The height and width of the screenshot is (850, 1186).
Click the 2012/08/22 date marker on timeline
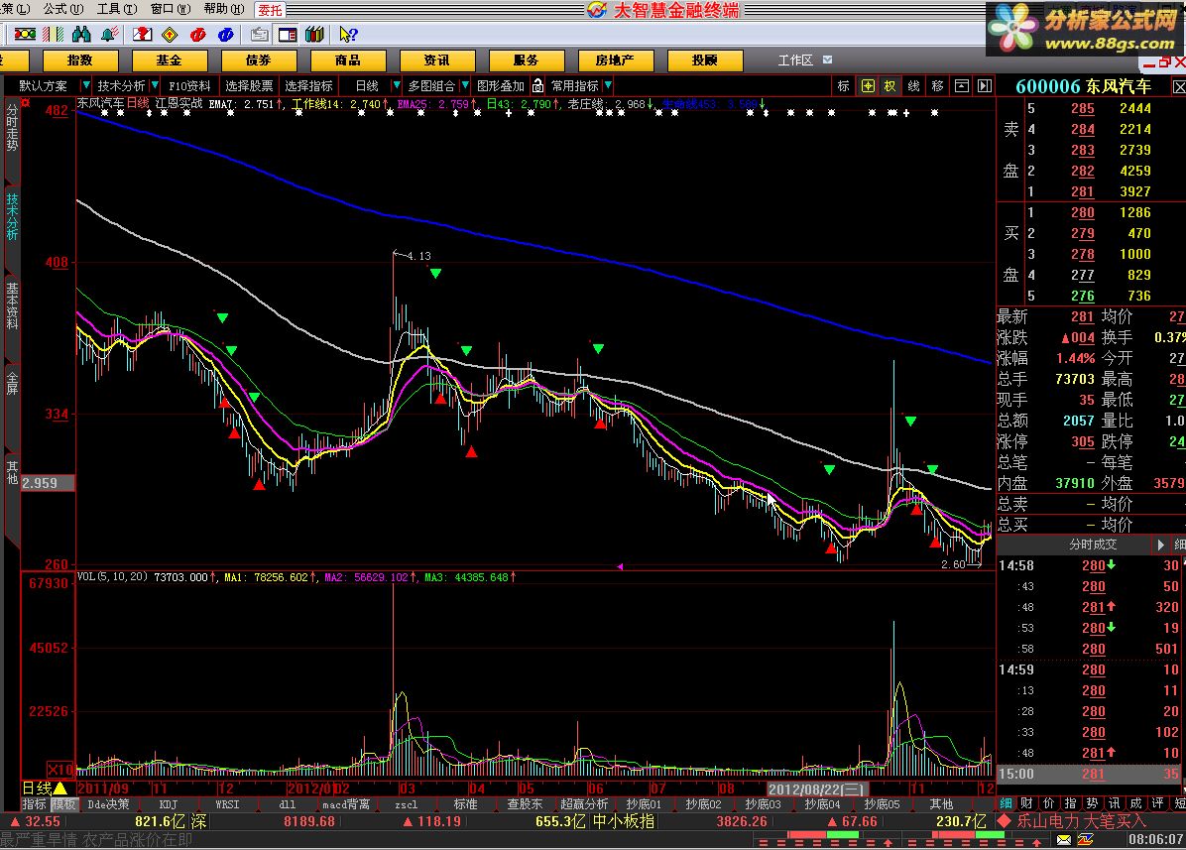pos(817,789)
